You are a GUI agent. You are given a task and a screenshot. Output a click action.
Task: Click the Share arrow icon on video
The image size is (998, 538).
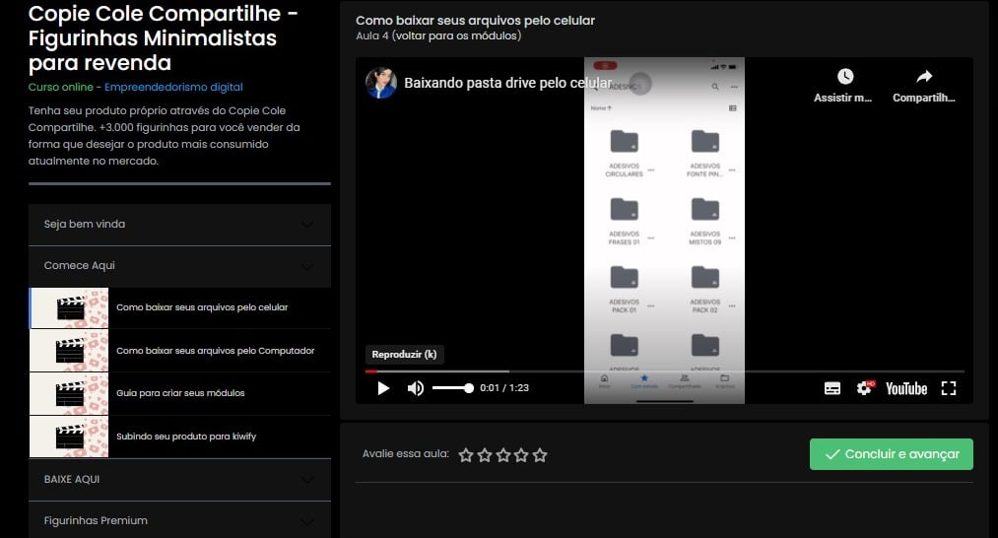point(924,77)
